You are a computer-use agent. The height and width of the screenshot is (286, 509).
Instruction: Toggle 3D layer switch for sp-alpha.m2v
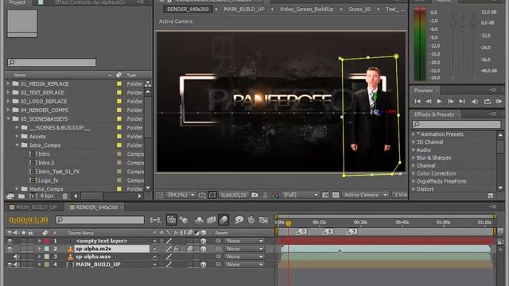(x=204, y=249)
